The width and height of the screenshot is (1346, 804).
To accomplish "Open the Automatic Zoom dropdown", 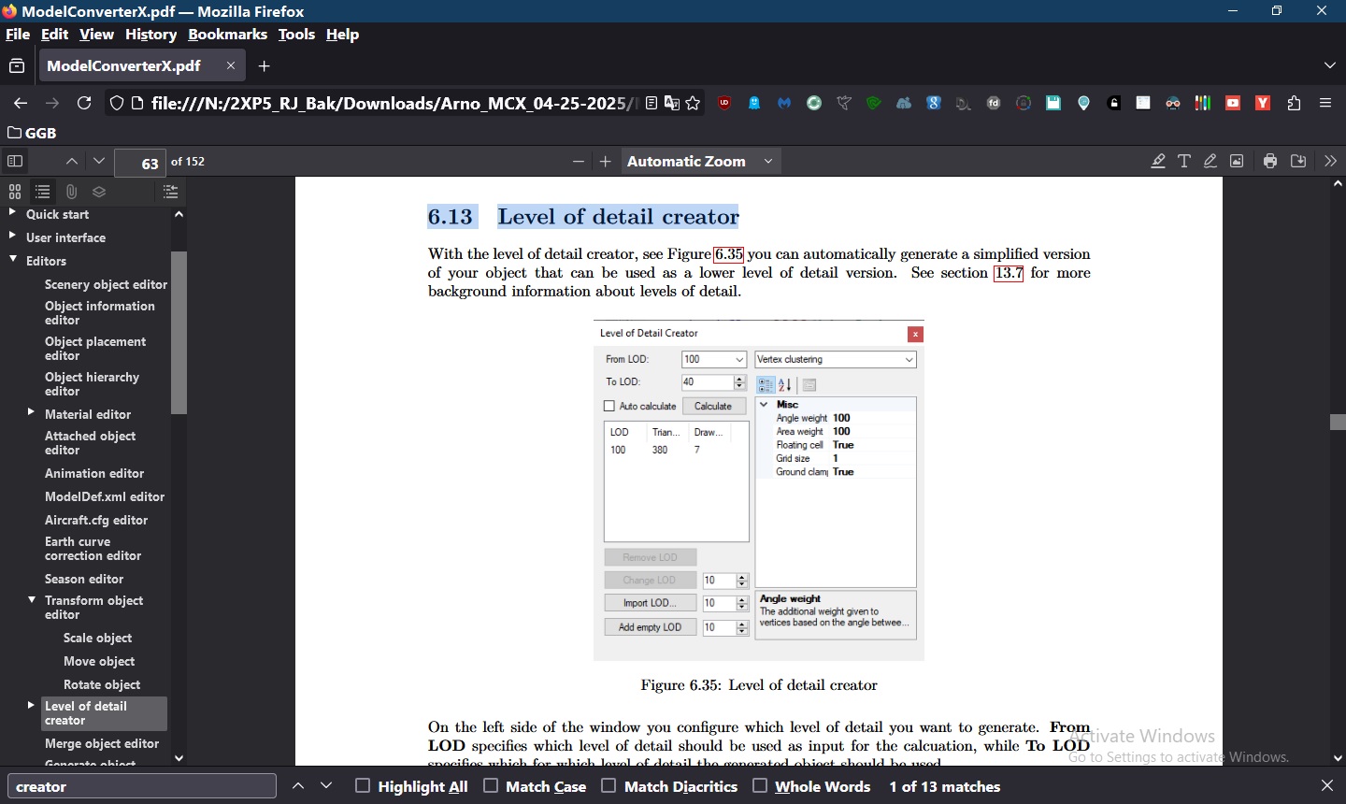I will [x=699, y=161].
